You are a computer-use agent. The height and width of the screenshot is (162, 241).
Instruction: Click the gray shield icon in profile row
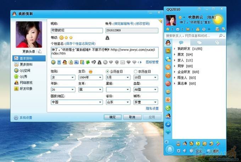click(x=117, y=62)
